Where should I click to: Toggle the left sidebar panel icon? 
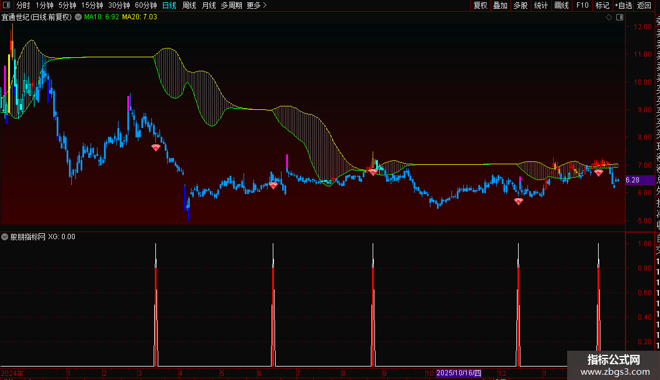(x=6, y=5)
